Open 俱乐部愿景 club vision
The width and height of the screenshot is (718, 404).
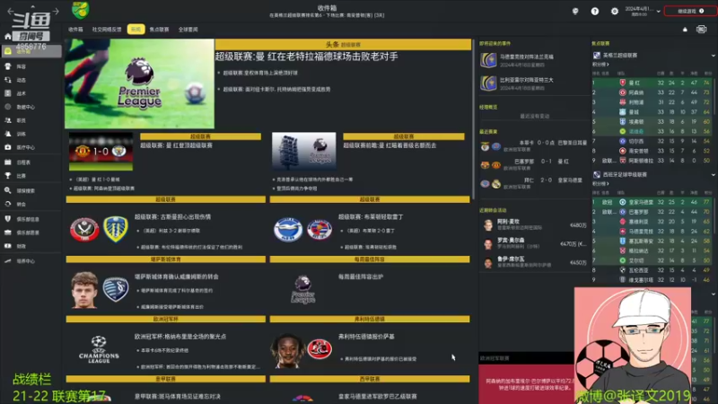(x=31, y=233)
